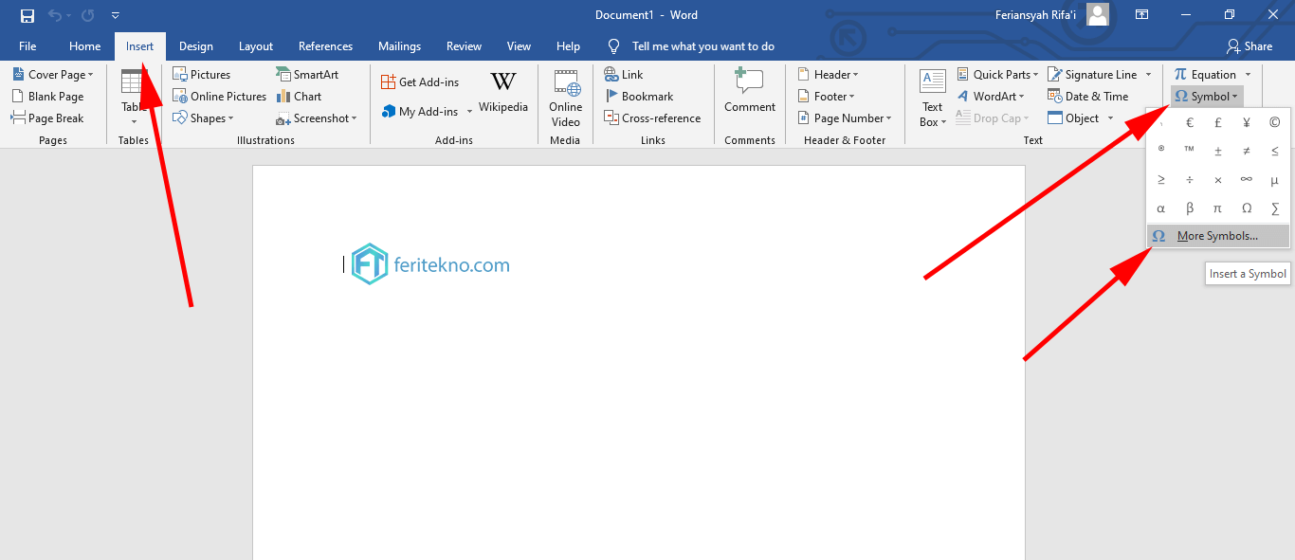This screenshot has height=560, width=1295.
Task: Switch to the Design tab
Action: (x=196, y=46)
